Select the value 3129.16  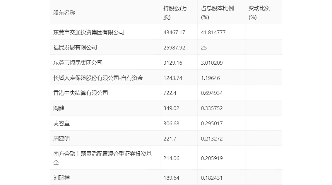click(x=173, y=63)
